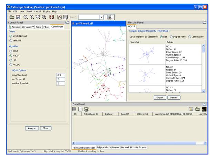
Task: Click the mz Threshold input field
Action: (x=61, y=79)
